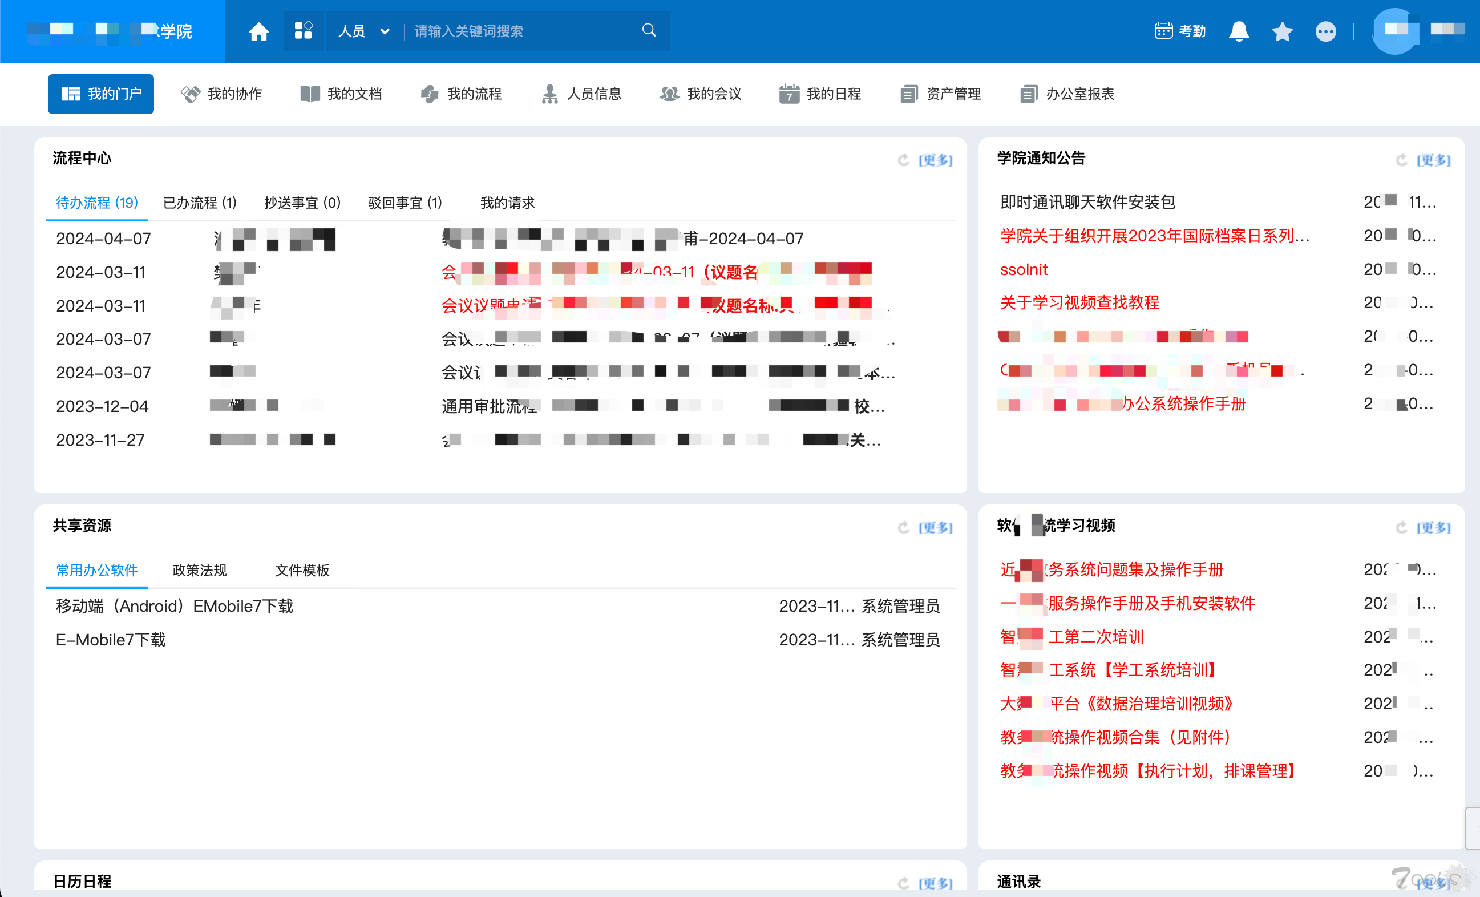Screen dimensions: 1480x897
Task: Open the chat bubble more icon
Action: 1325,31
